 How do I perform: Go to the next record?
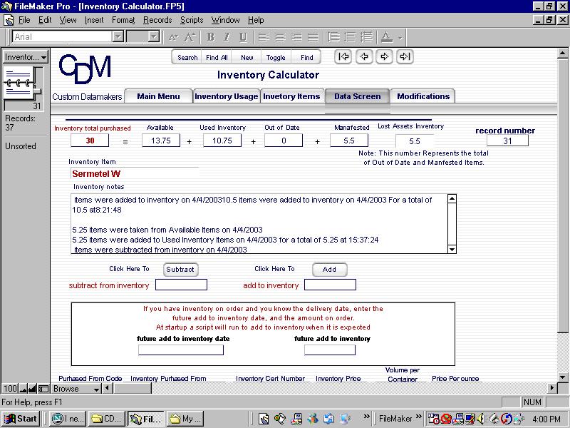coord(384,57)
